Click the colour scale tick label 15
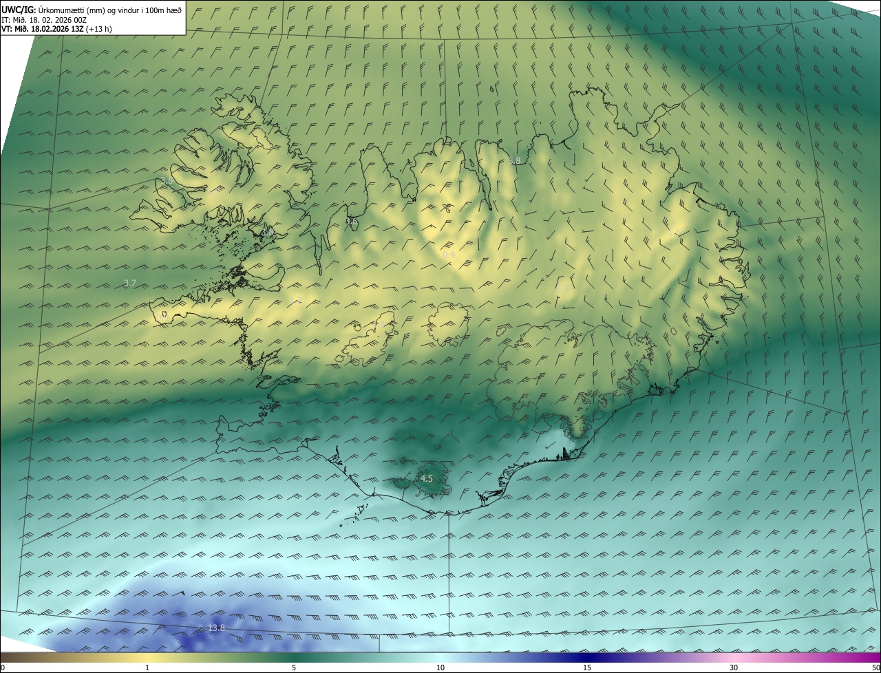This screenshot has height=673, width=881. [x=587, y=667]
